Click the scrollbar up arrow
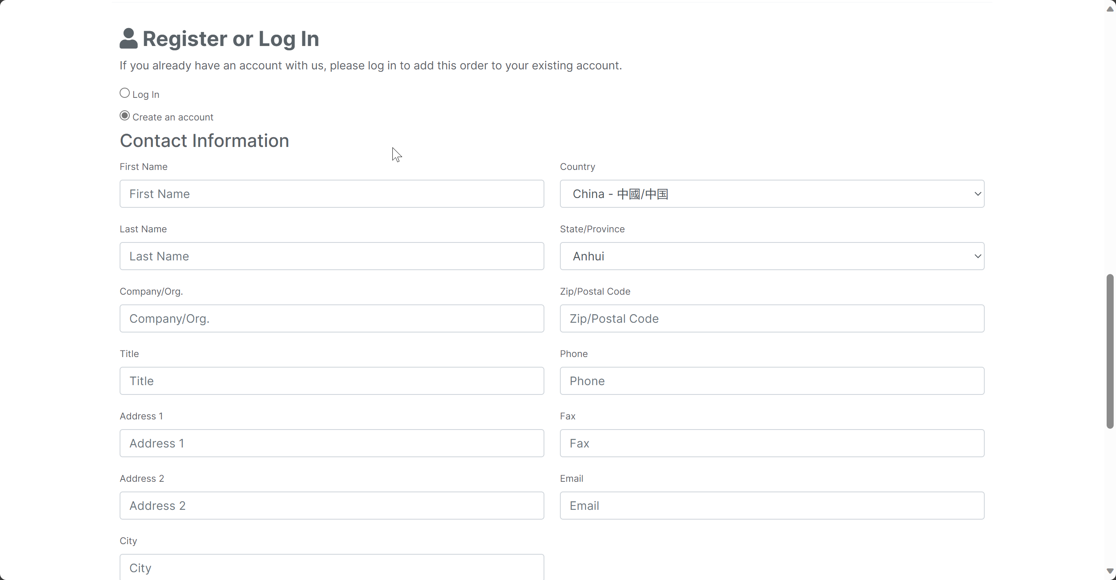Image resolution: width=1116 pixels, height=580 pixels. pos(1110,9)
